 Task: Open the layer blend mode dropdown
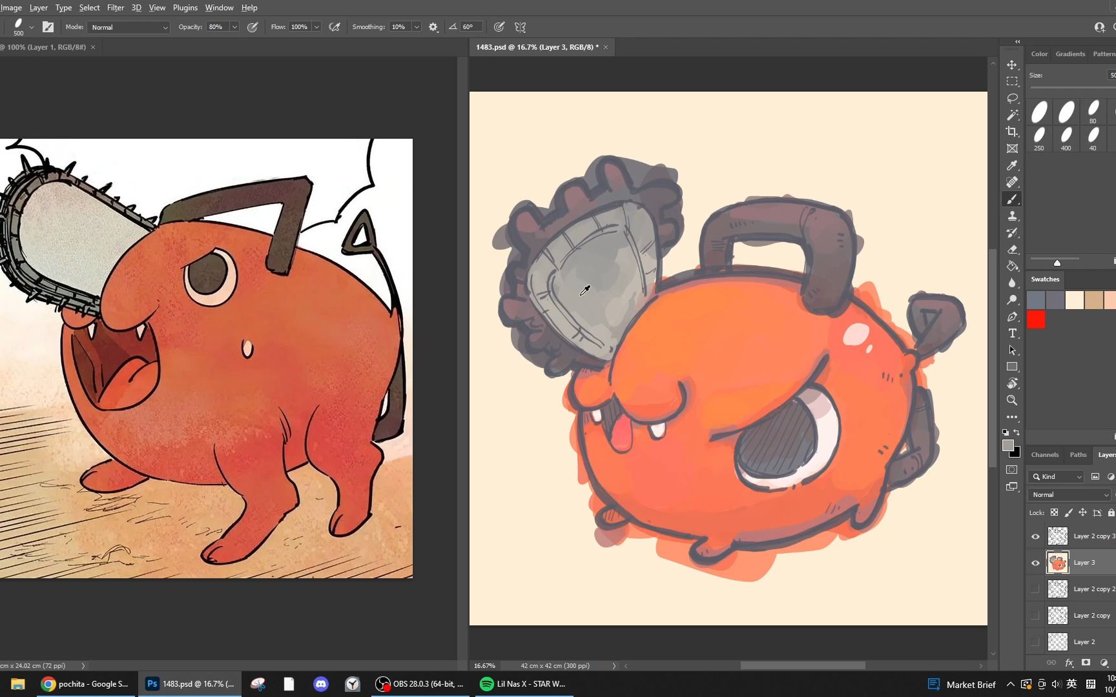click(x=1069, y=494)
